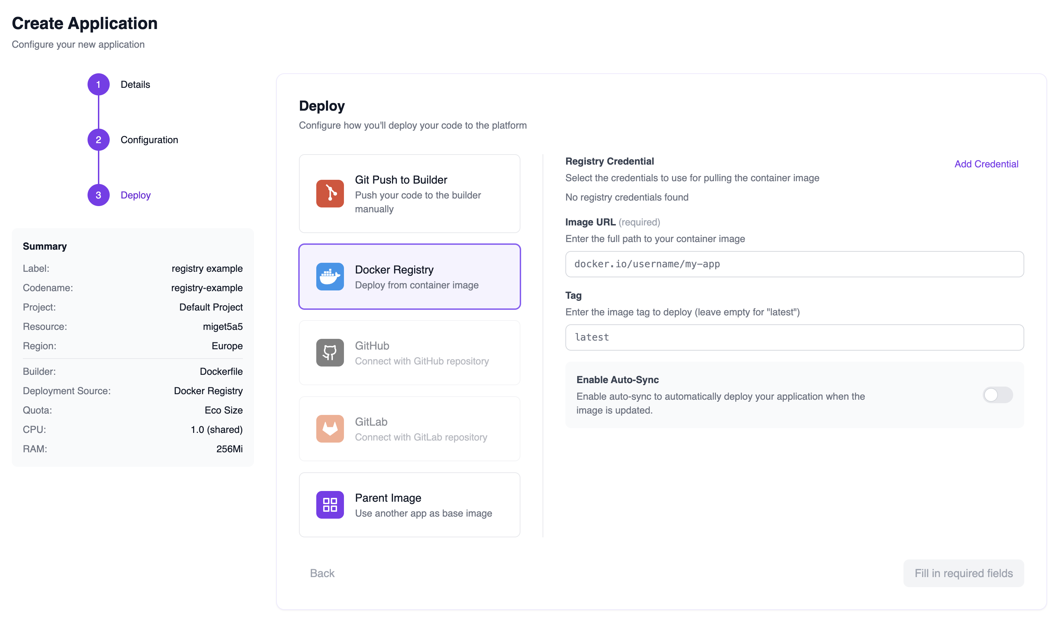Select the Parent Image deployment option
This screenshot has height=621, width=1054.
pyautogui.click(x=410, y=505)
